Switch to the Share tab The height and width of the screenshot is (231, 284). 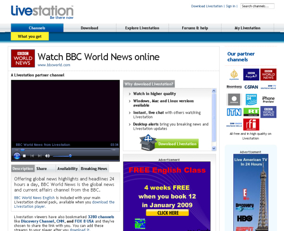tap(45, 169)
